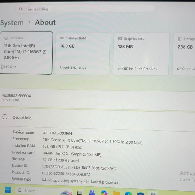Click the Installed RAM row label in Device info
195x195 pixels.
tap(24, 145)
